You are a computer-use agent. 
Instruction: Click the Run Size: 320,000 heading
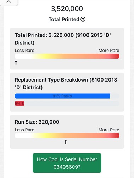point(37,122)
